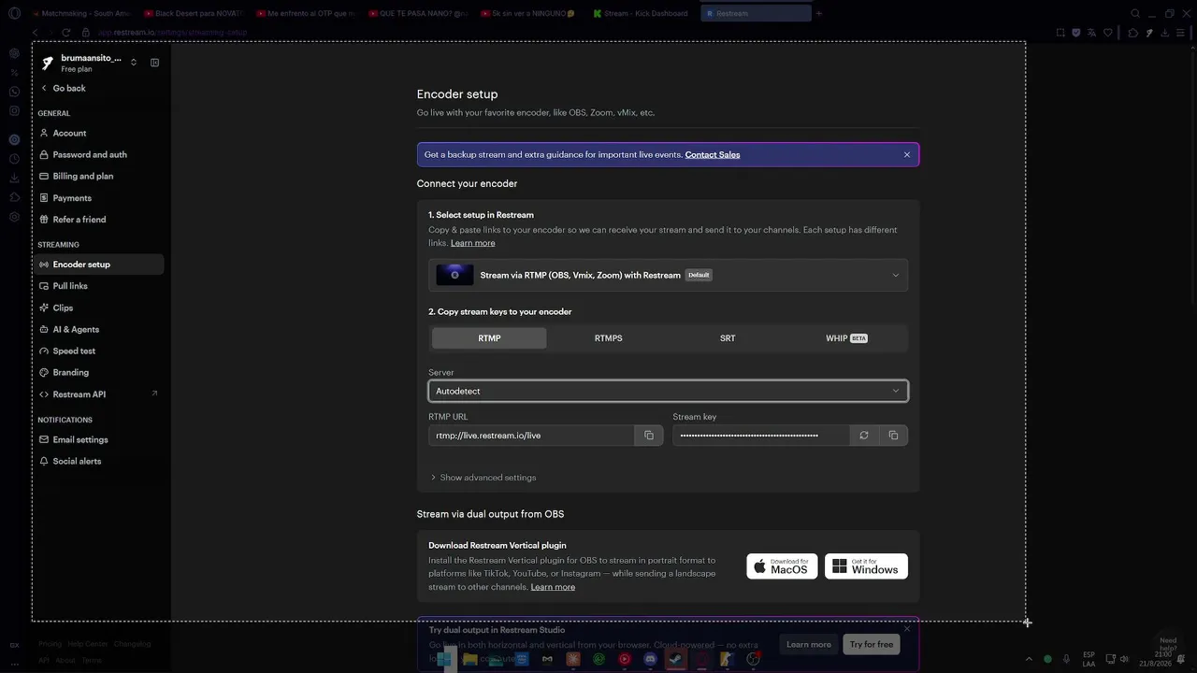Open the browser sidebar history clock icon
The image size is (1197, 673).
click(14, 159)
